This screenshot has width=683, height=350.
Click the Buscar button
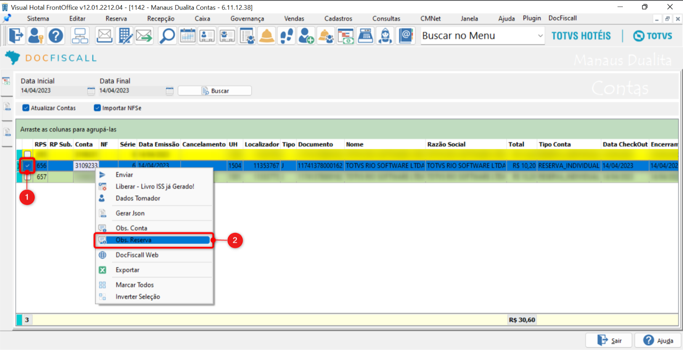coord(215,91)
